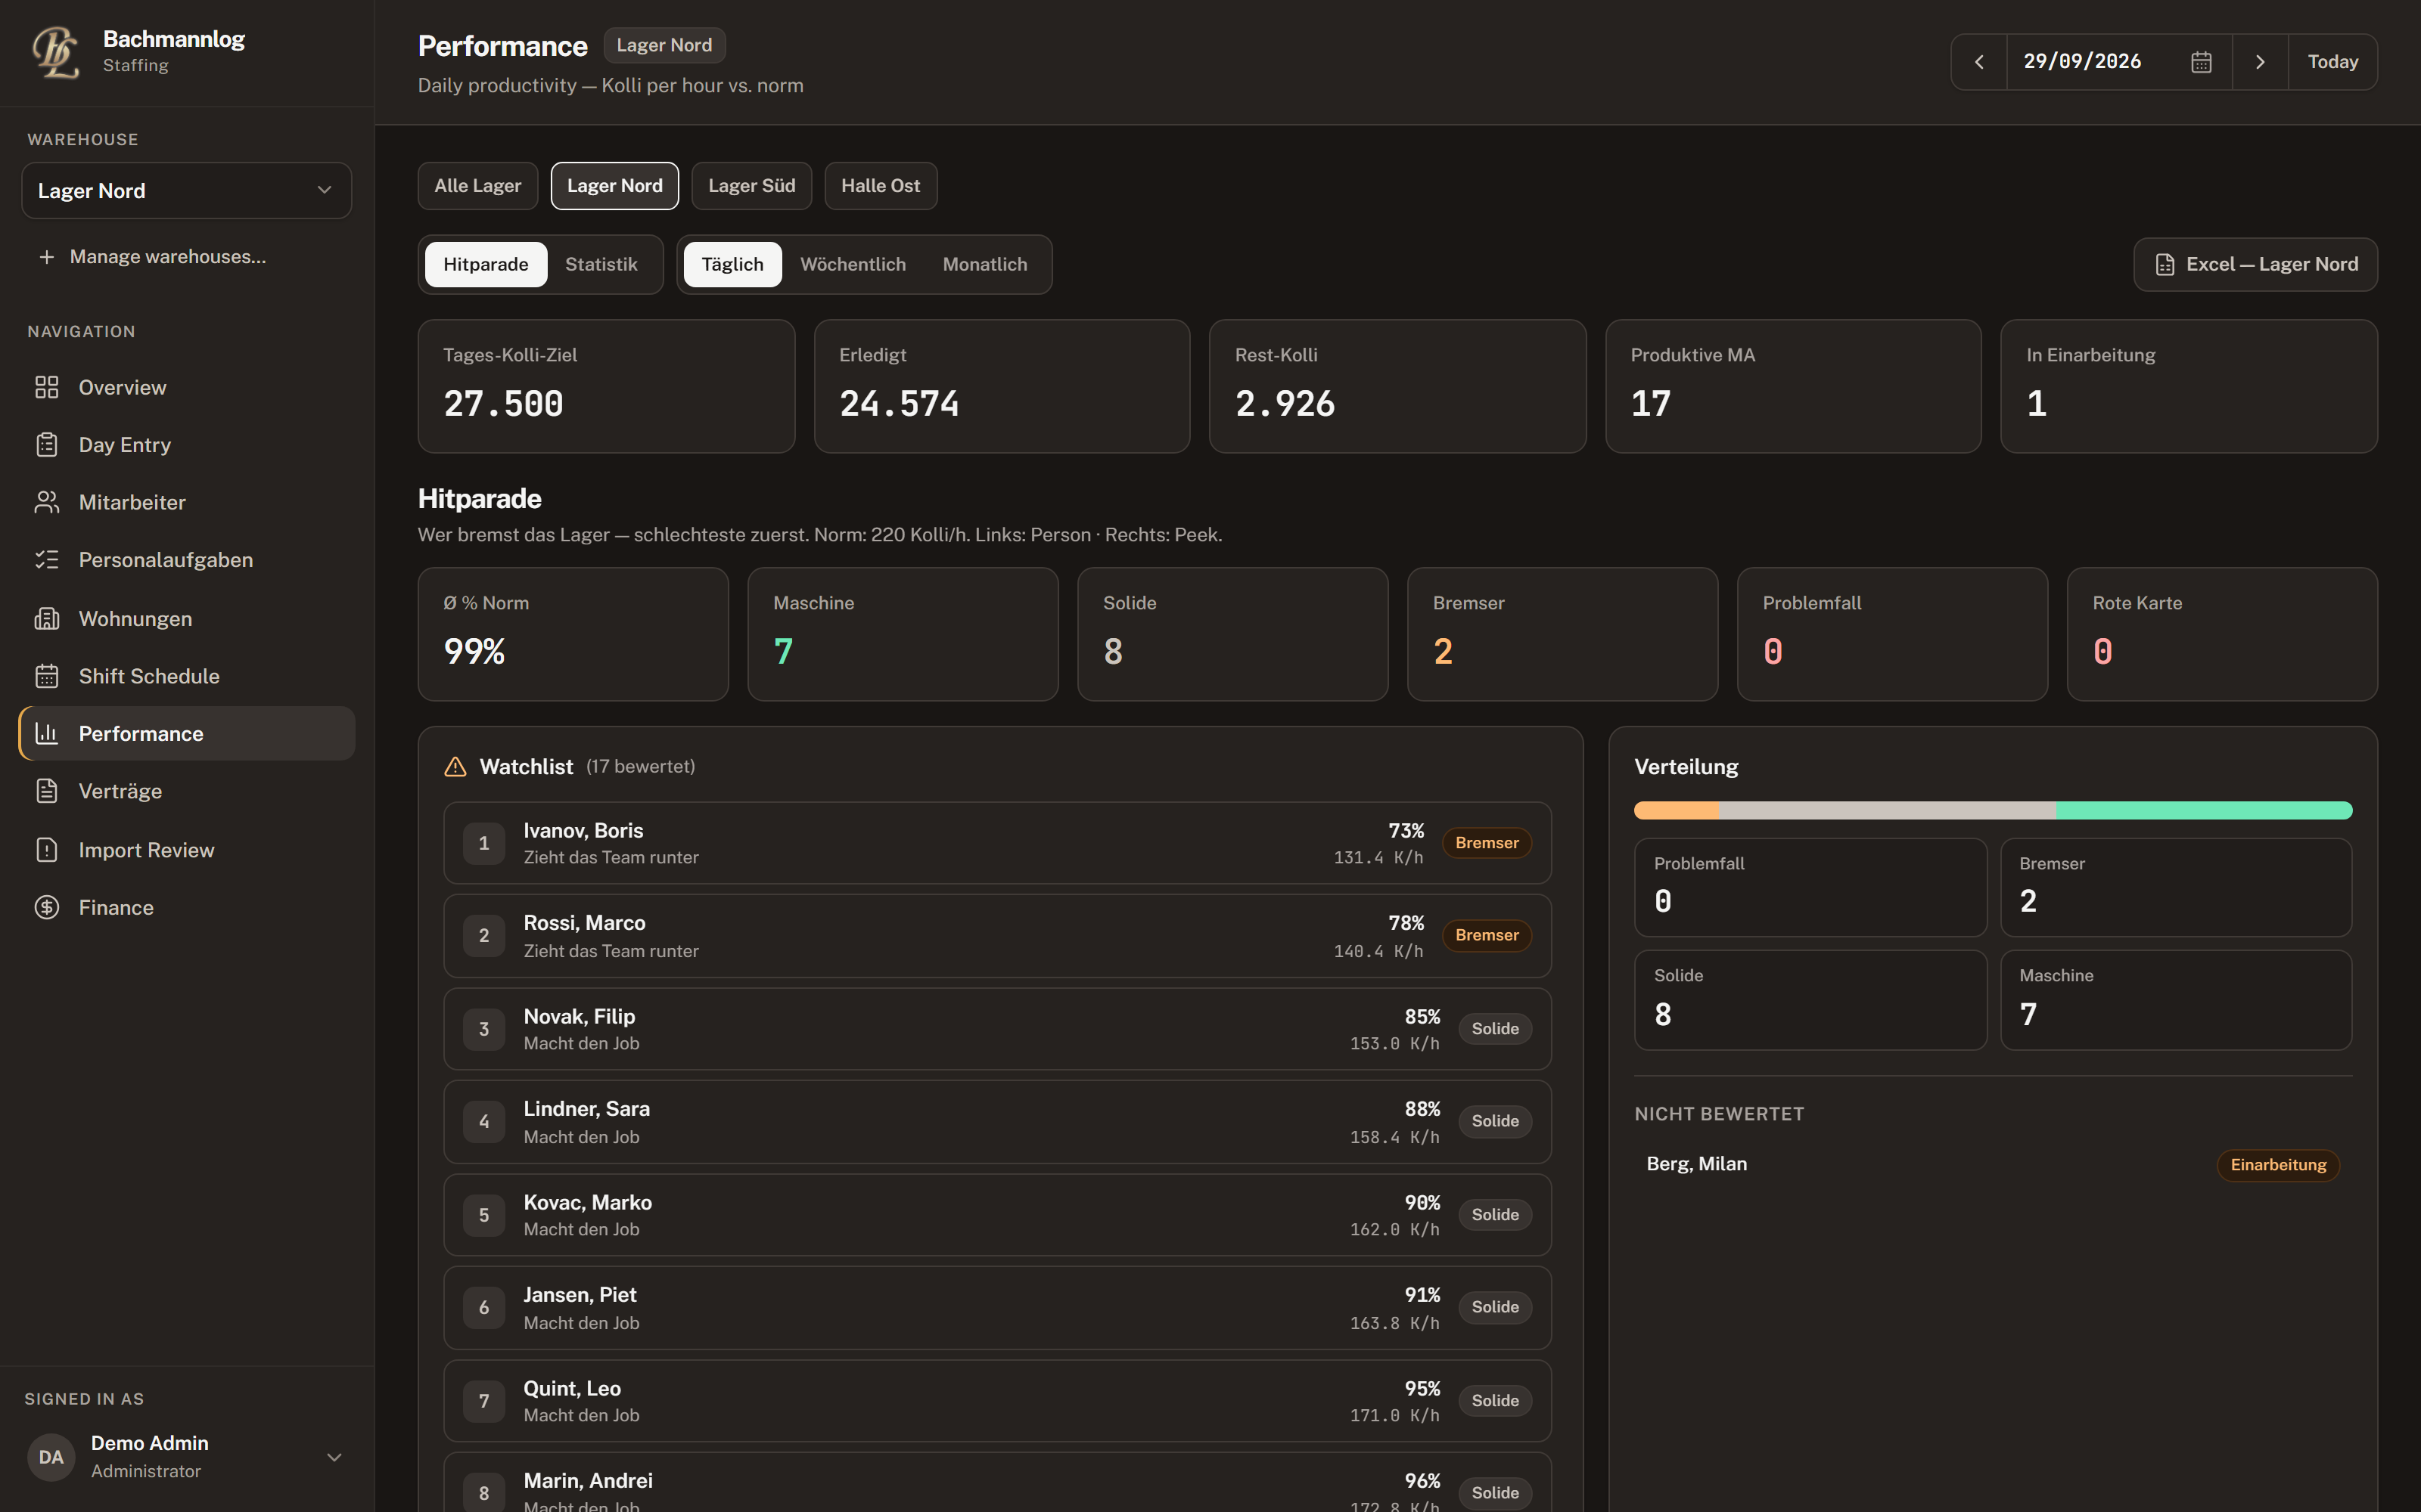Screen dimensions: 2421x1512
Task: Export Excel — Lager Nord
Action: coord(2255,264)
